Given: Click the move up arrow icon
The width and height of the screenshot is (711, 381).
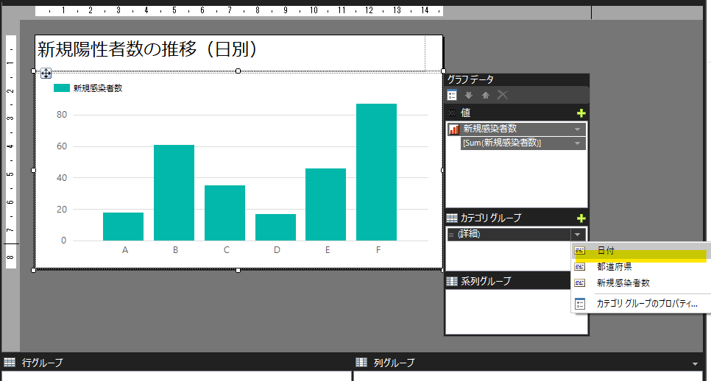Looking at the screenshot, I should pyautogui.click(x=485, y=95).
